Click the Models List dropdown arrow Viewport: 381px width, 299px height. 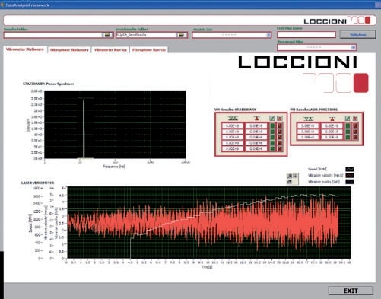coord(268,35)
